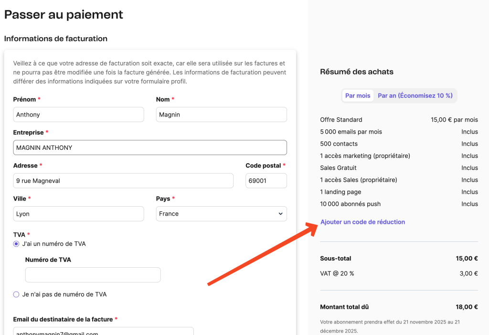The image size is (489, 335).
Task: Focus the invoice recipient email field
Action: [103, 332]
